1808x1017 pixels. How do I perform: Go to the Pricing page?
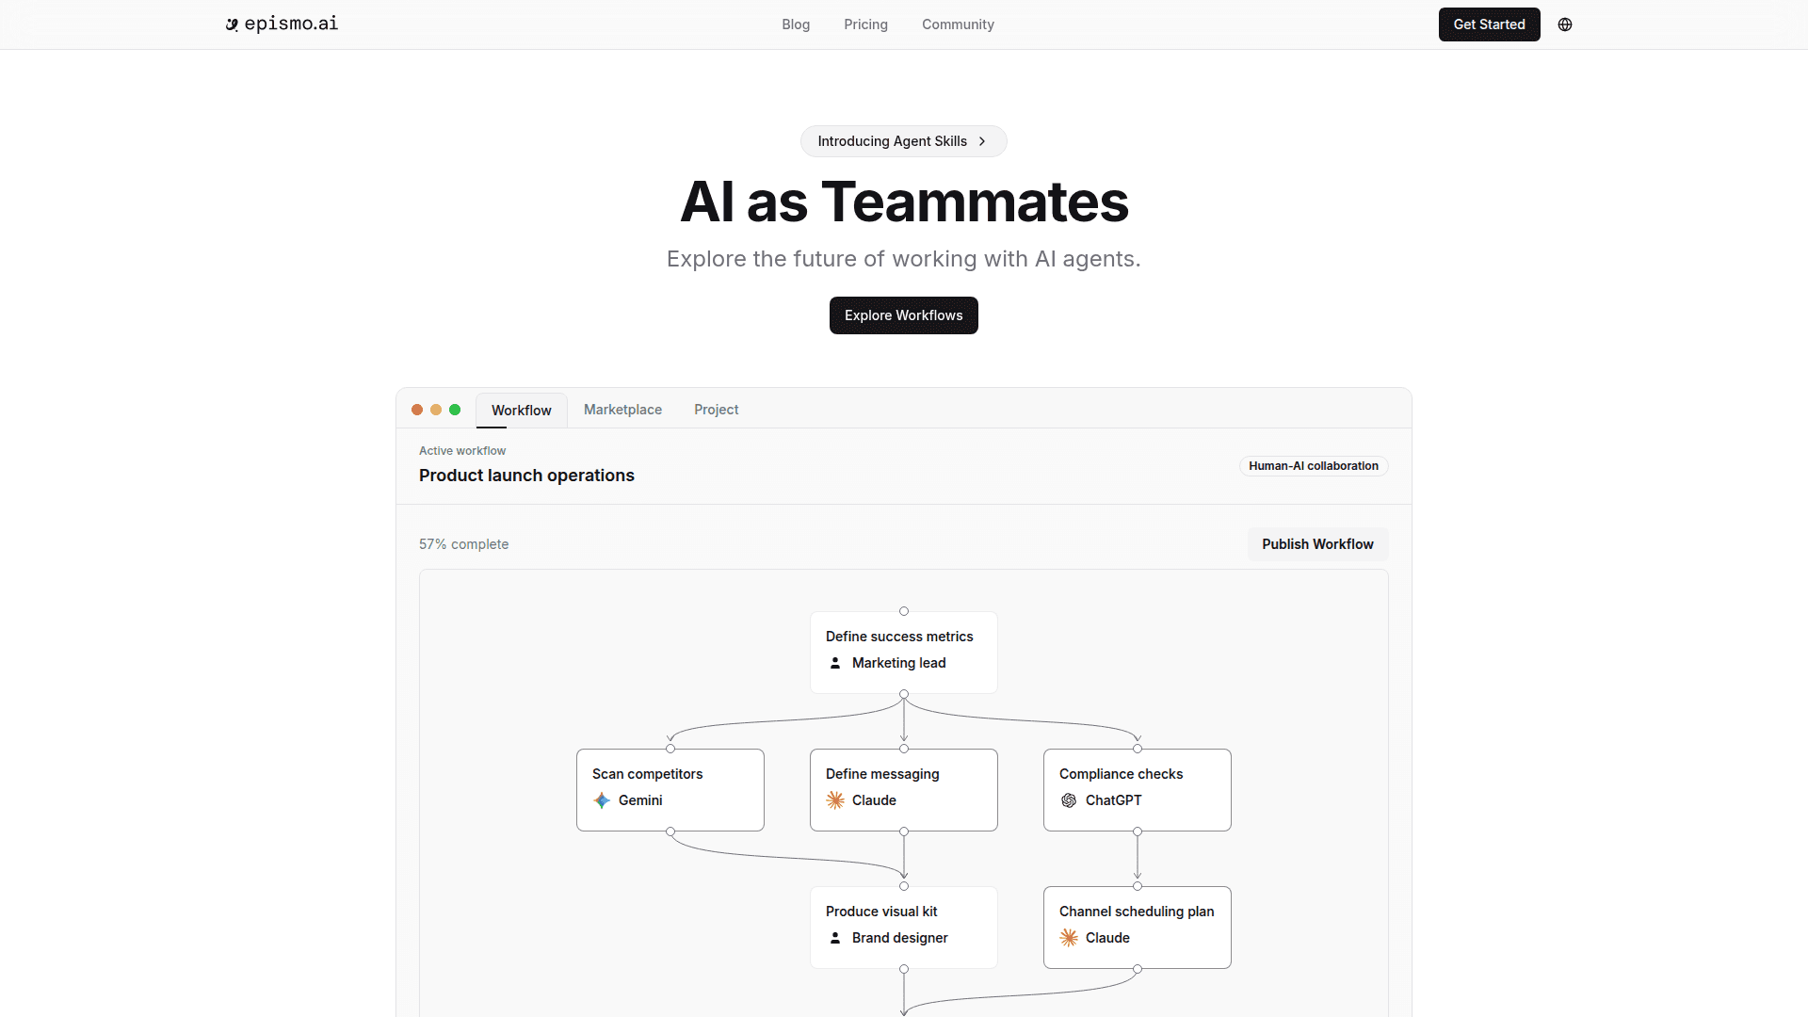pos(865,24)
